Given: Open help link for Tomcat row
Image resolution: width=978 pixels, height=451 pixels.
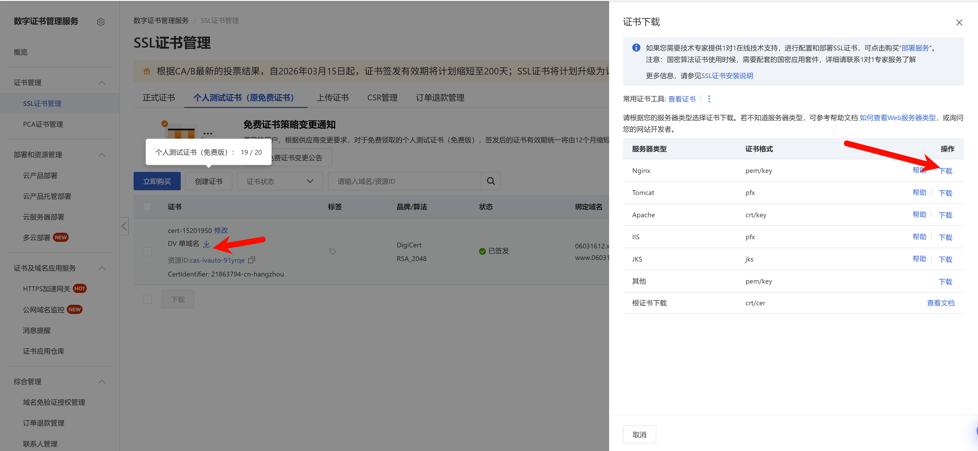Looking at the screenshot, I should 919,193.
